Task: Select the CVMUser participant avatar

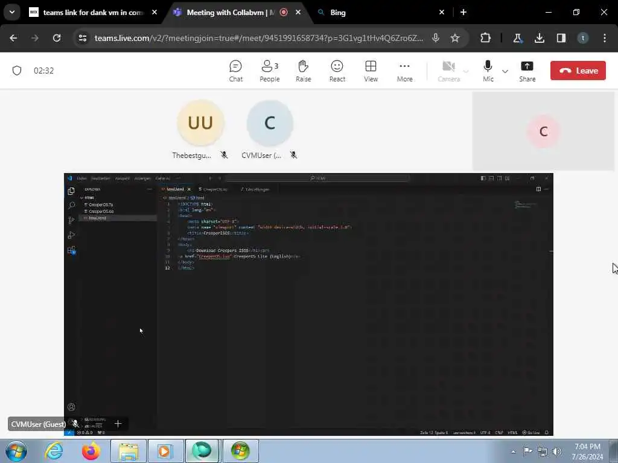Action: coord(270,123)
